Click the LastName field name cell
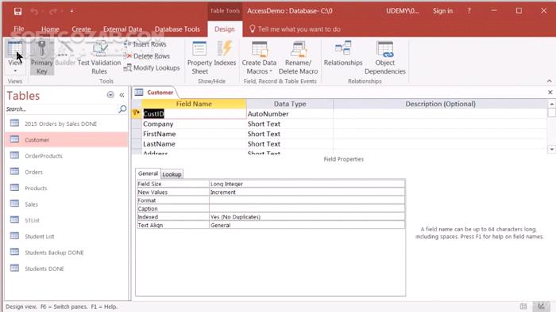 tap(194, 144)
